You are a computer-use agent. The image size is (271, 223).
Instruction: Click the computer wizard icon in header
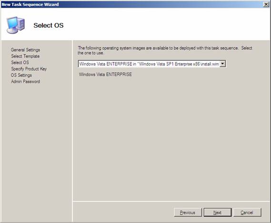16,25
